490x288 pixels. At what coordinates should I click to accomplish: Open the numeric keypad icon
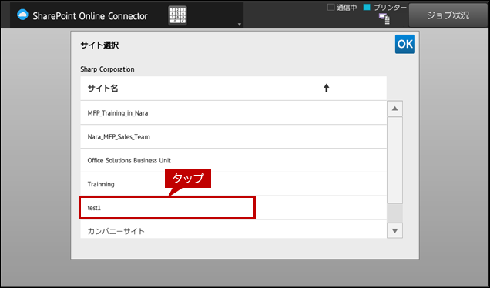tap(177, 15)
